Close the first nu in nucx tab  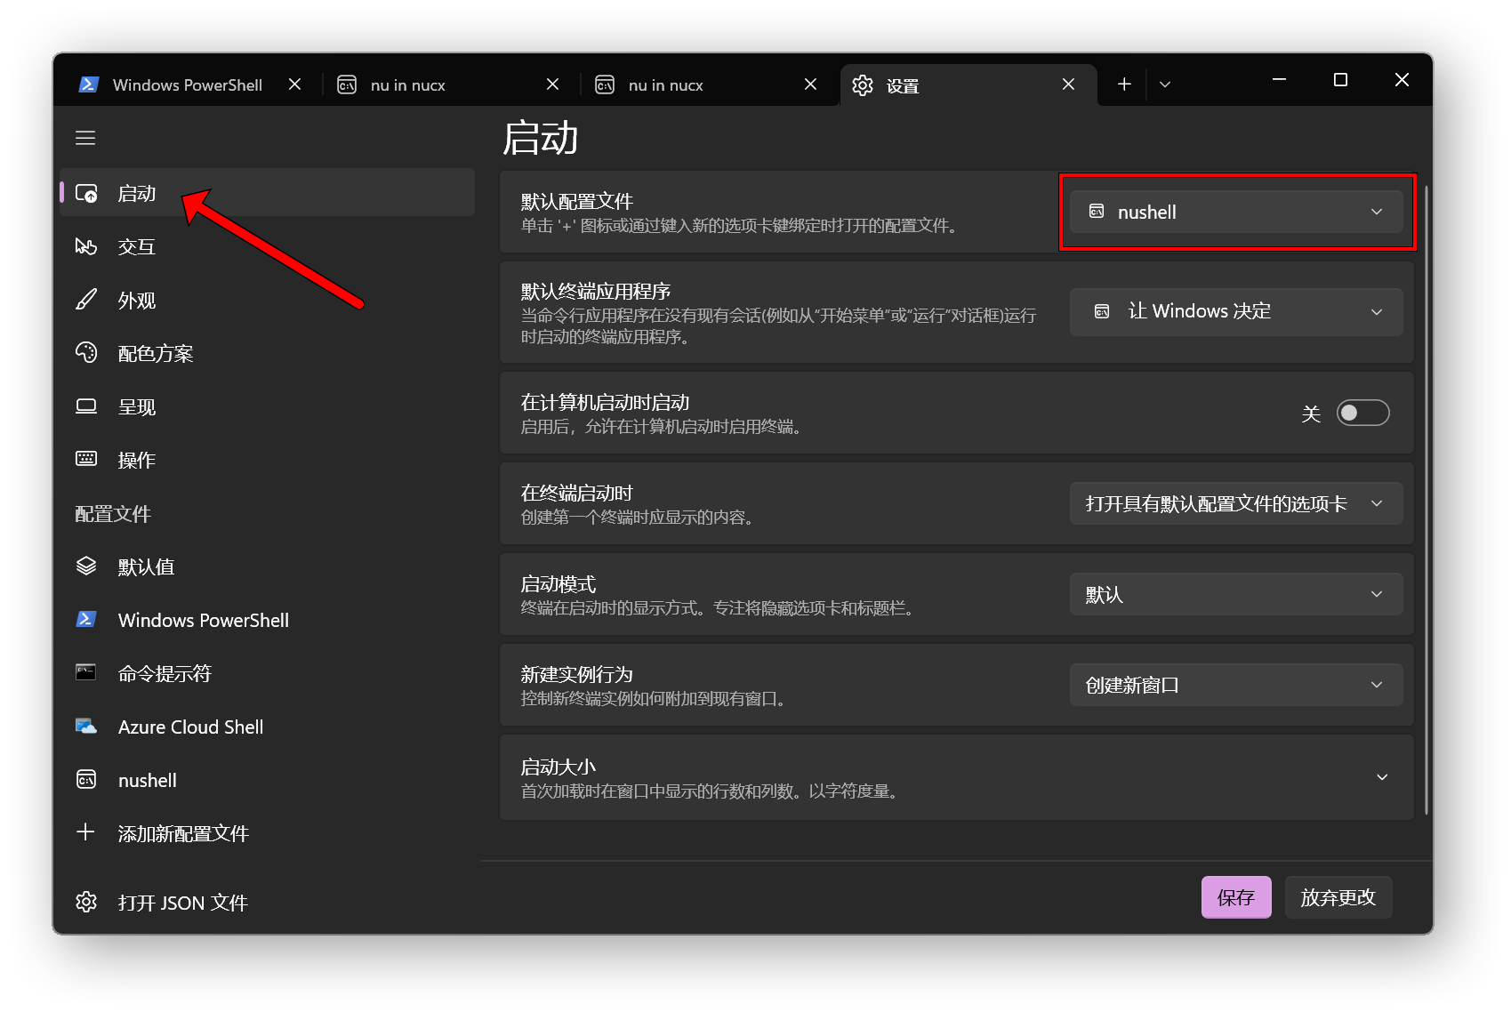[x=553, y=84]
